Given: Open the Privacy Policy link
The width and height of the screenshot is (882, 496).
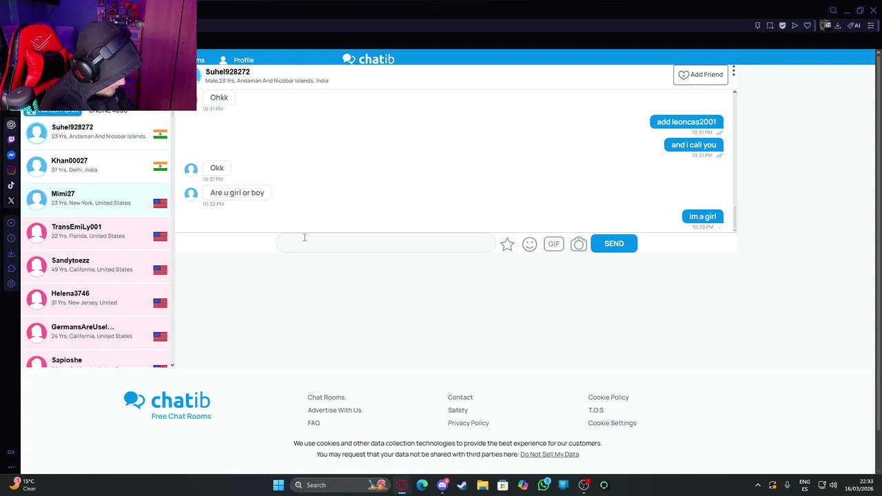Looking at the screenshot, I should [x=469, y=424].
